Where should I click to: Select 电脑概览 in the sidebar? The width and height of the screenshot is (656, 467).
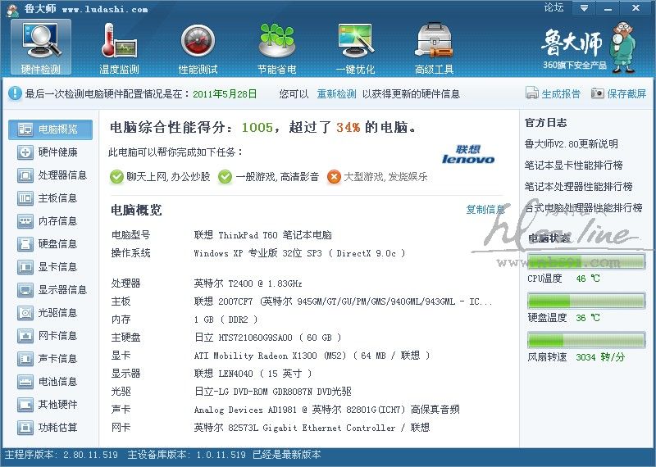50,129
